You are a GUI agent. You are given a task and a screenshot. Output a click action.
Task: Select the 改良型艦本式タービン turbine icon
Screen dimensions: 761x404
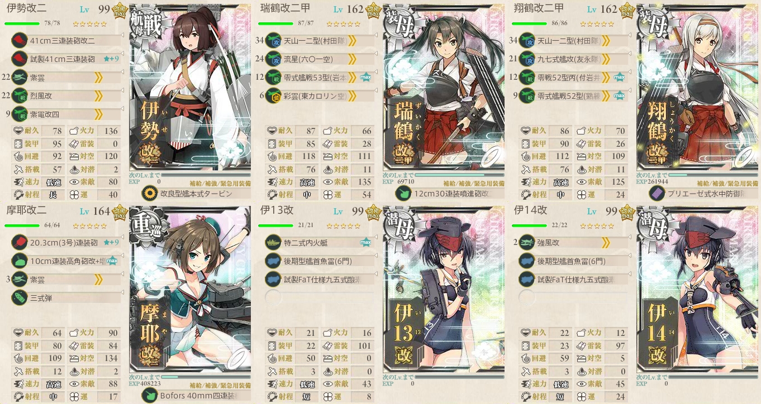coord(150,194)
